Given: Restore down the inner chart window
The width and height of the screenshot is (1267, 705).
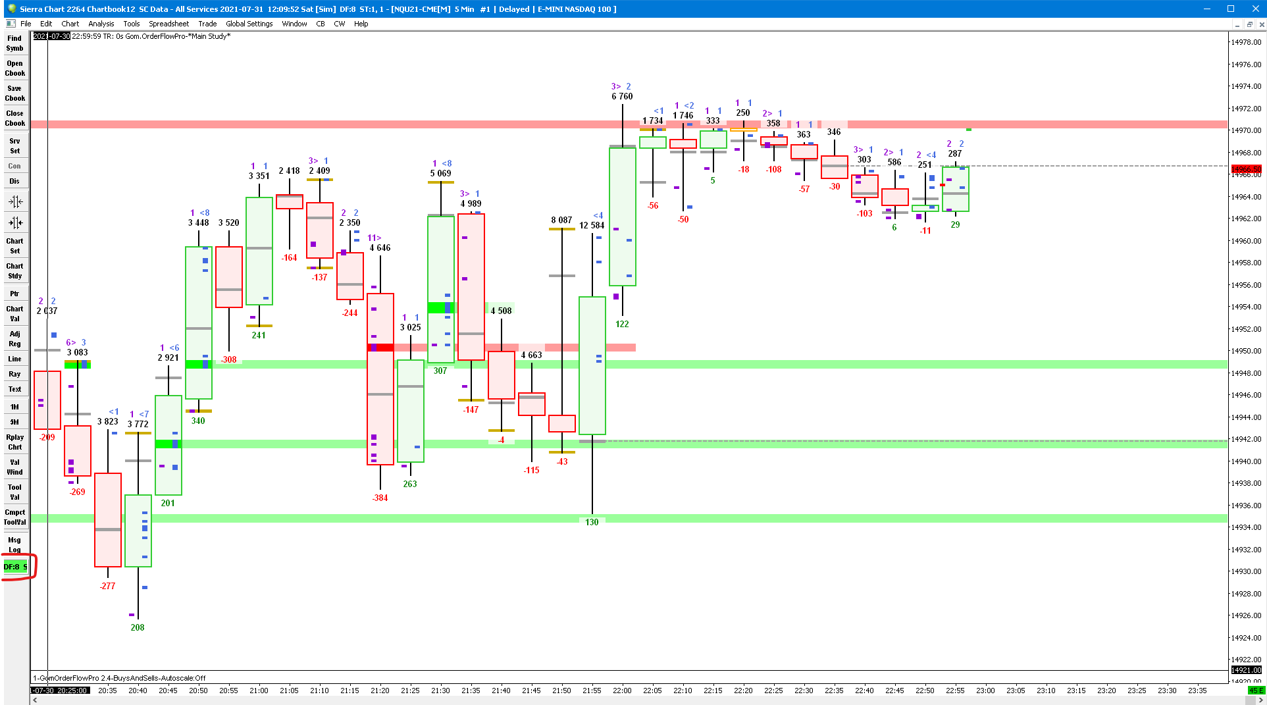Looking at the screenshot, I should point(1249,24).
